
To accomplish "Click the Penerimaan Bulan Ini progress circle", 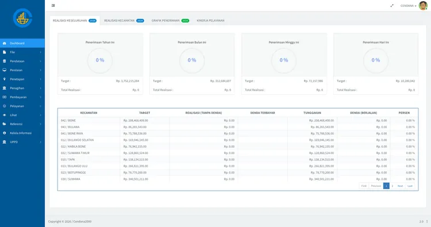I will coord(192,60).
